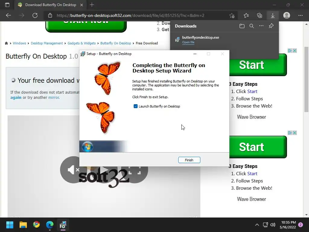This screenshot has width=309, height=232.
Task: Close the lower ad with X icon
Action: click(295, 133)
